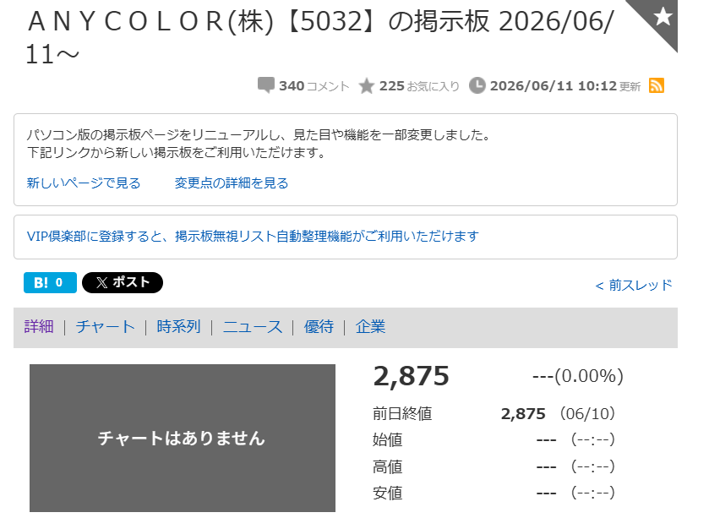This screenshot has height=518, width=709.
Task: Open the RSS feed icon
Action: [657, 85]
